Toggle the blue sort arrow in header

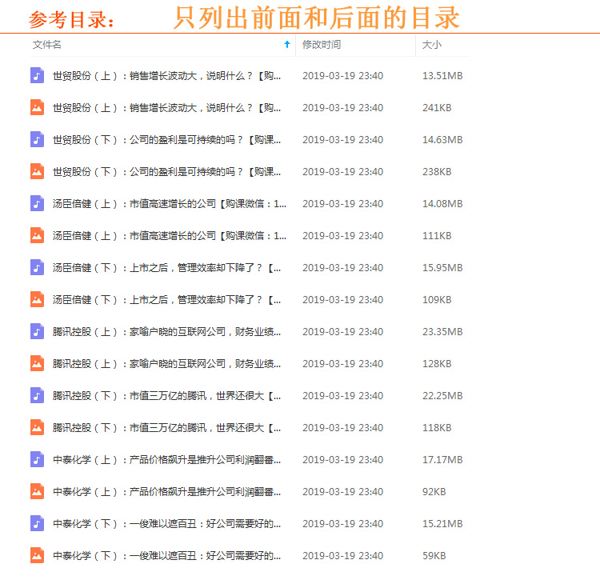[287, 45]
